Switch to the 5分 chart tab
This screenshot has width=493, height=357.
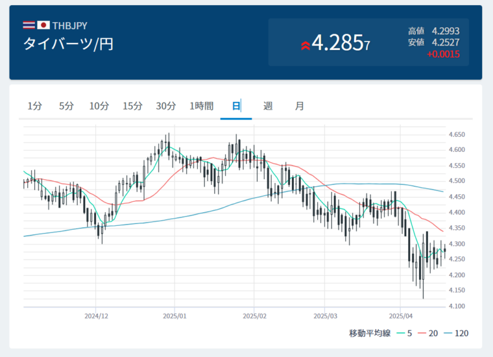click(66, 106)
